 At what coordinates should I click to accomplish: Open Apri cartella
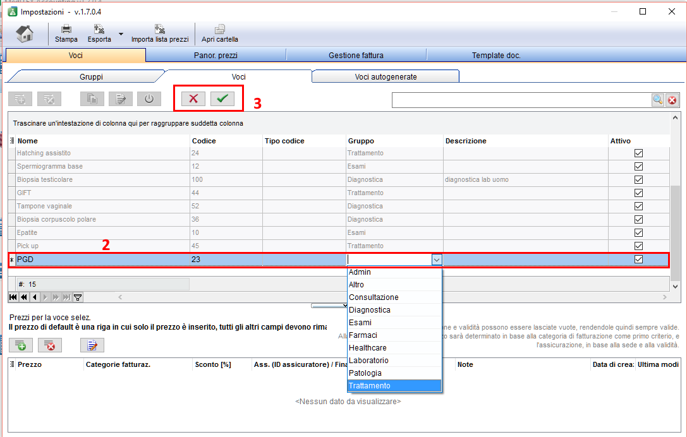219,33
